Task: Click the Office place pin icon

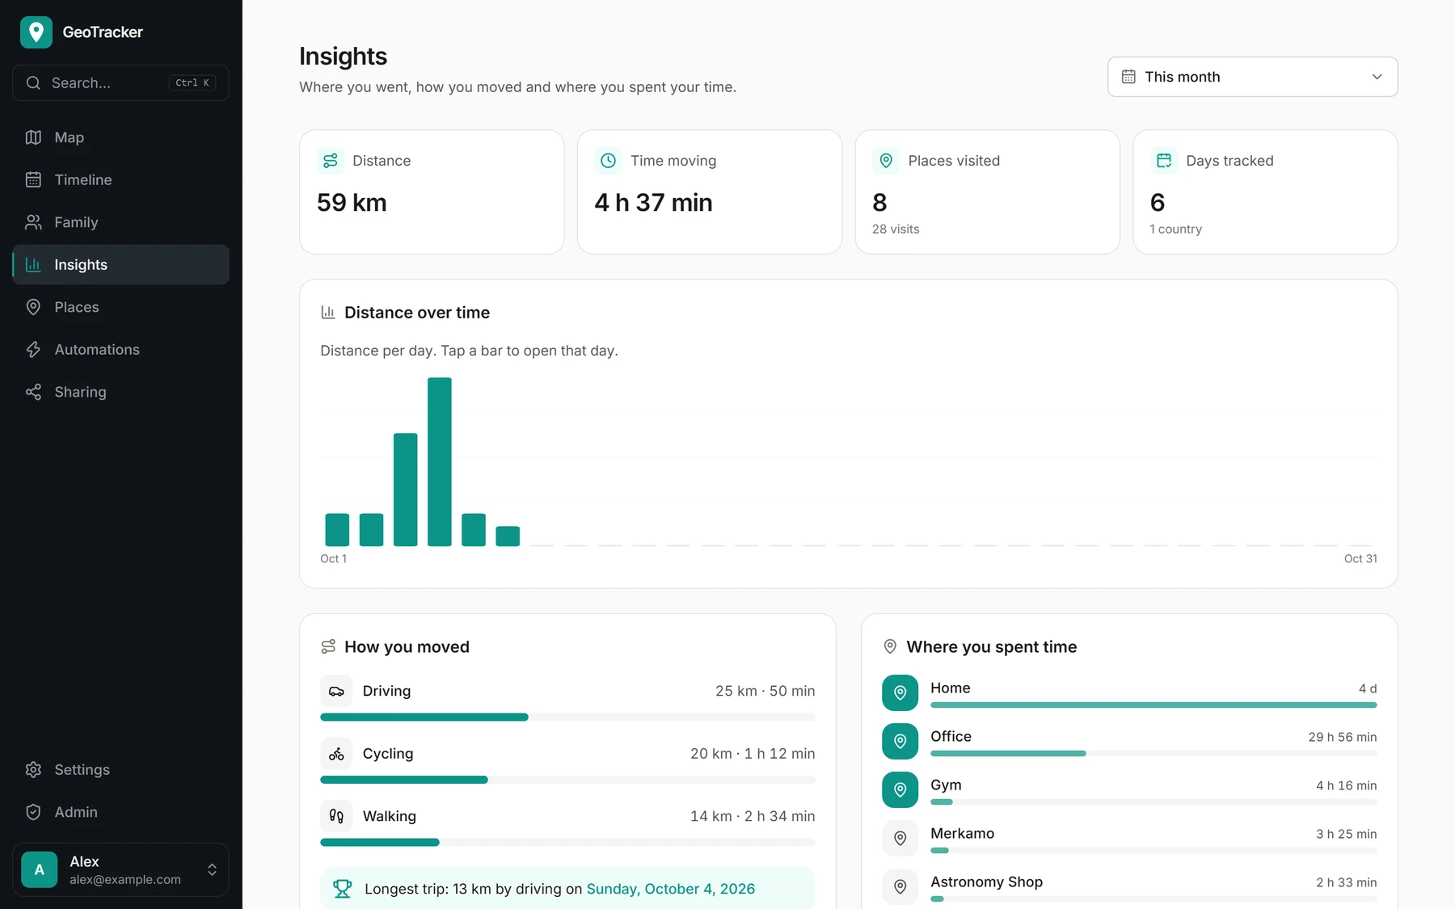Action: click(900, 741)
